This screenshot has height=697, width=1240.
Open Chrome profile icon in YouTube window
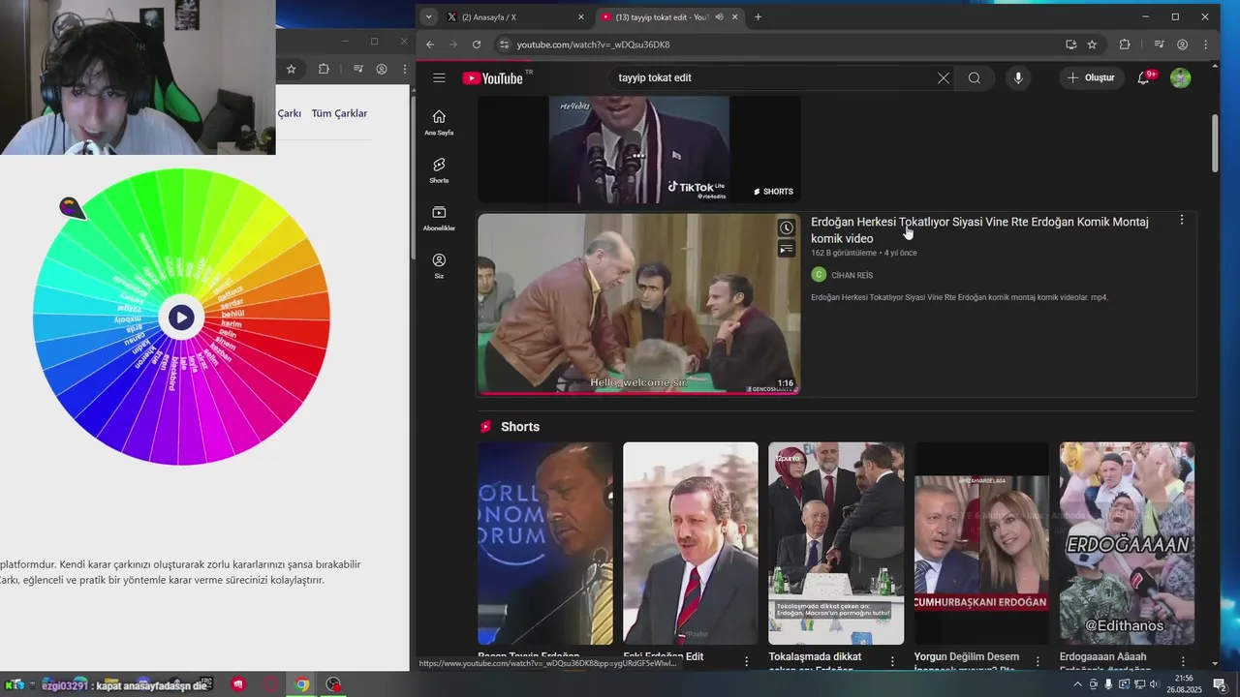1182,45
